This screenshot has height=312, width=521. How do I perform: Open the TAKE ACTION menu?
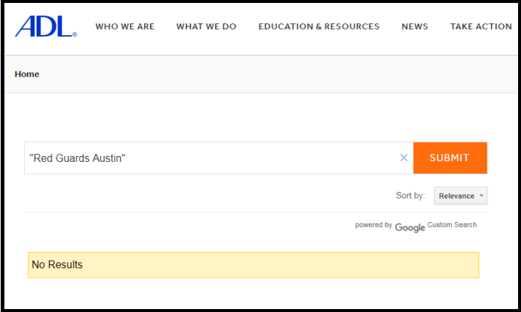pyautogui.click(x=481, y=26)
